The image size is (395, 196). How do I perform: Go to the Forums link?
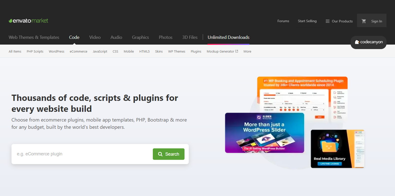pos(283,21)
